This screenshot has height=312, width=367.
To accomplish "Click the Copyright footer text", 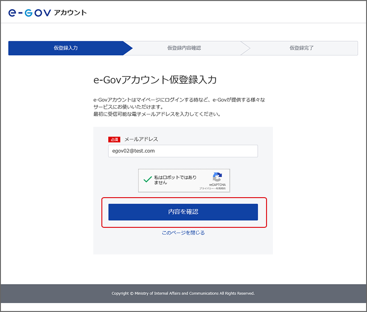I will (x=183, y=293).
